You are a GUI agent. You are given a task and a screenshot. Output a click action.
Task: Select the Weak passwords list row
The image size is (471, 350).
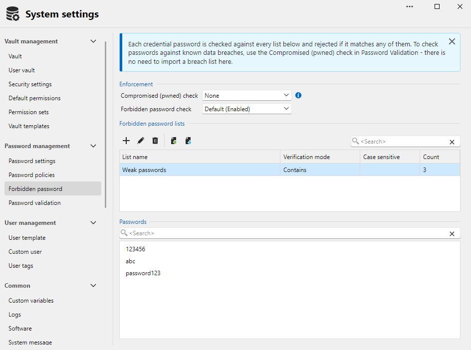pyautogui.click(x=290, y=170)
